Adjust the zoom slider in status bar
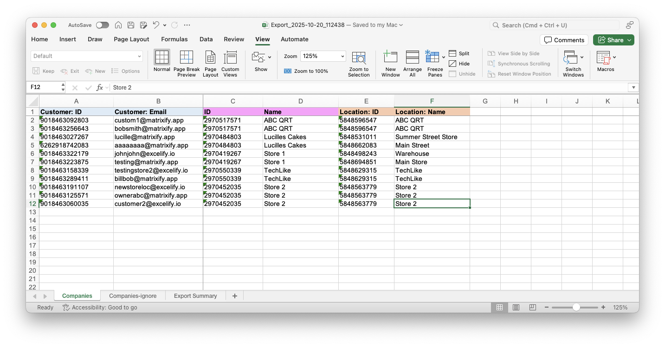665x347 pixels. click(x=576, y=308)
